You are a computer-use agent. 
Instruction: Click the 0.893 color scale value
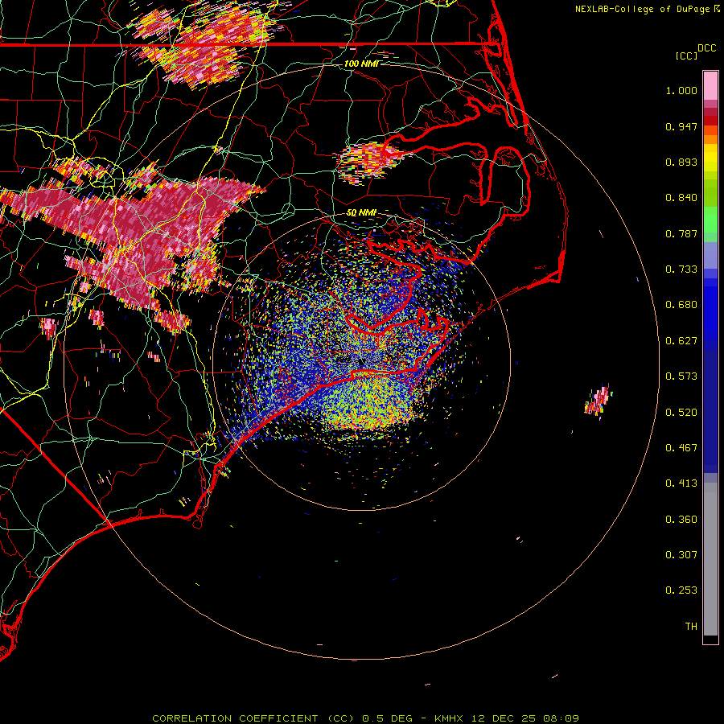click(x=681, y=162)
